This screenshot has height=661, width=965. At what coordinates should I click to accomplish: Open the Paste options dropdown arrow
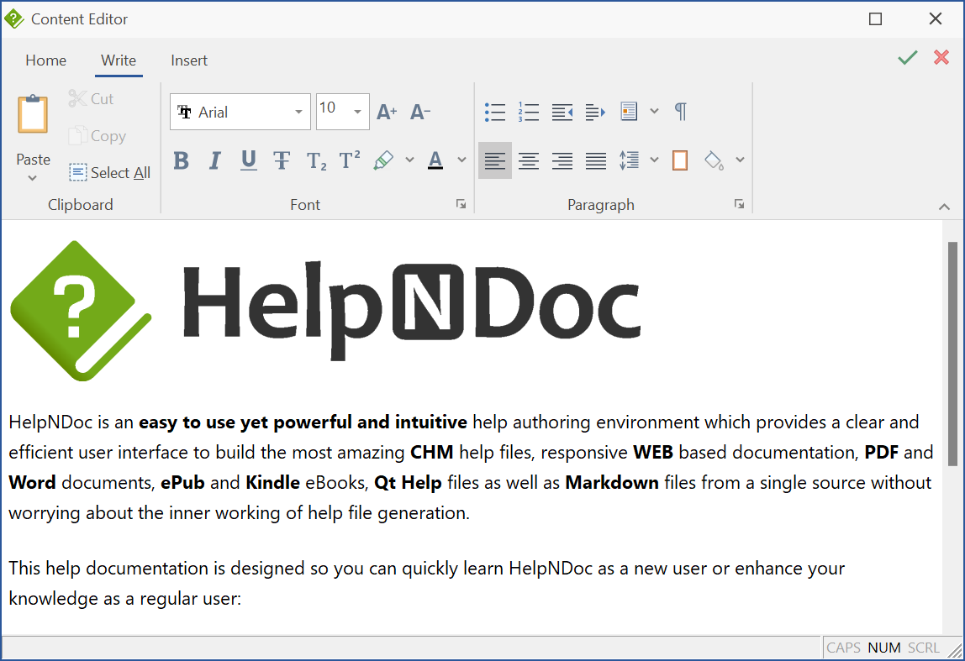coord(33,178)
